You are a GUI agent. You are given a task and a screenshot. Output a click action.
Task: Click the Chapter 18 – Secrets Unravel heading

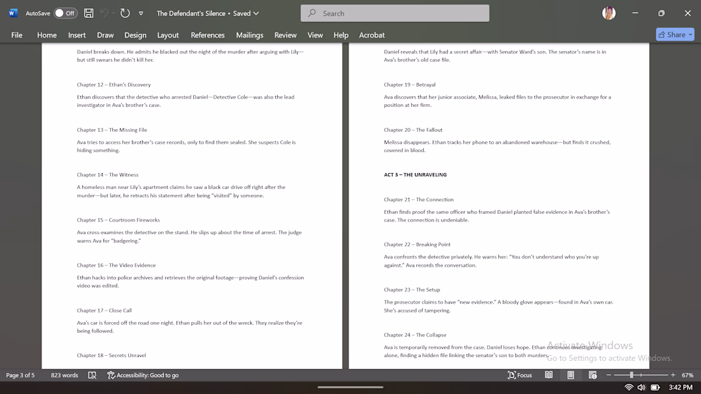click(x=112, y=355)
